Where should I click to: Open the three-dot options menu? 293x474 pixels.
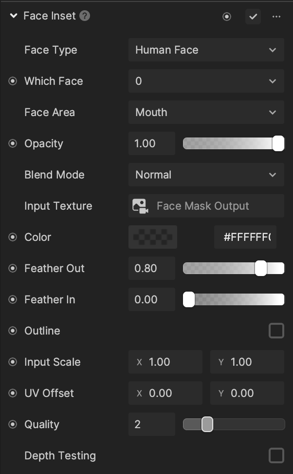tap(276, 16)
